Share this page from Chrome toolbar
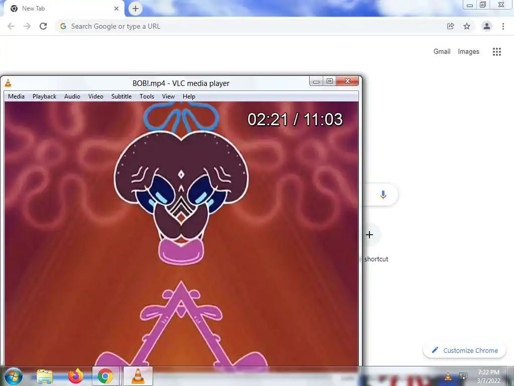 (x=450, y=26)
